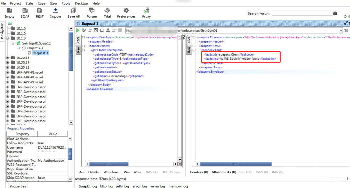Click the Username value DUA1124567923...
The image size is (350, 188).
[x=52, y=148]
